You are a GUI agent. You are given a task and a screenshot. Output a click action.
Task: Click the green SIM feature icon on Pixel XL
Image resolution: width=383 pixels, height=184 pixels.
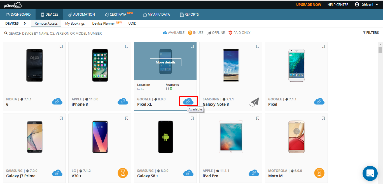(x=171, y=89)
